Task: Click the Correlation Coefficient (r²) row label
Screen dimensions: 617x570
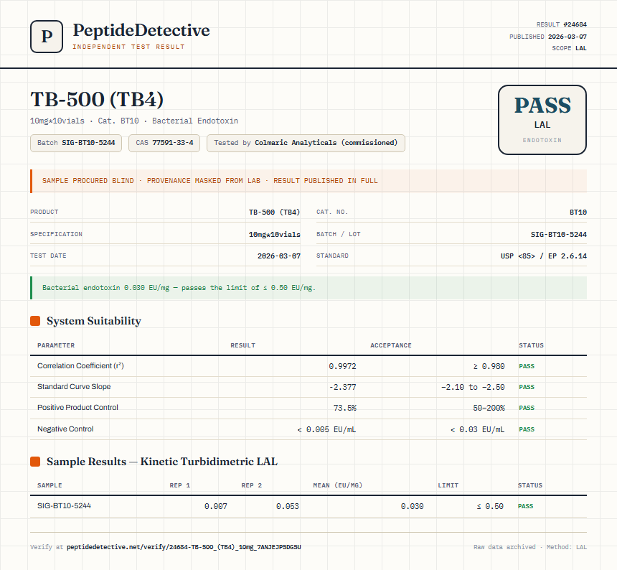Action: point(80,365)
